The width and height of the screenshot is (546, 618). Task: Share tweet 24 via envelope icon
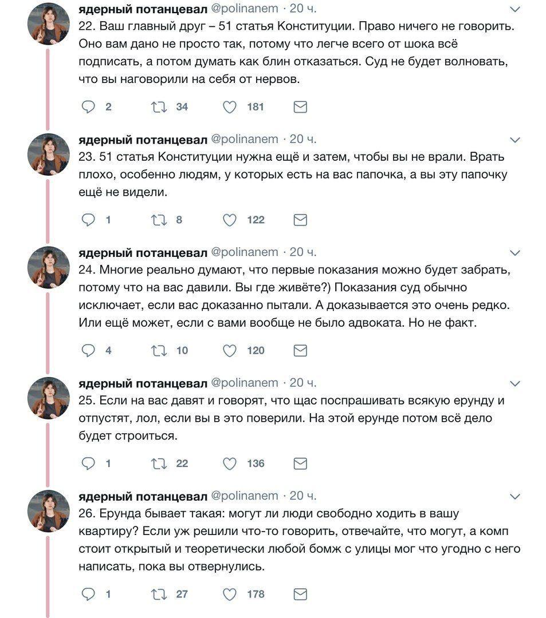tap(300, 350)
